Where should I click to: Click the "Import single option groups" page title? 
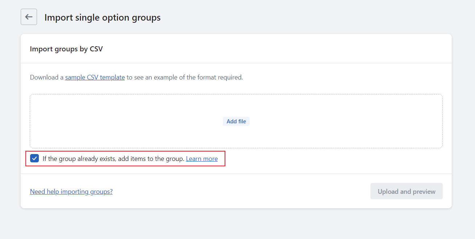point(102,17)
